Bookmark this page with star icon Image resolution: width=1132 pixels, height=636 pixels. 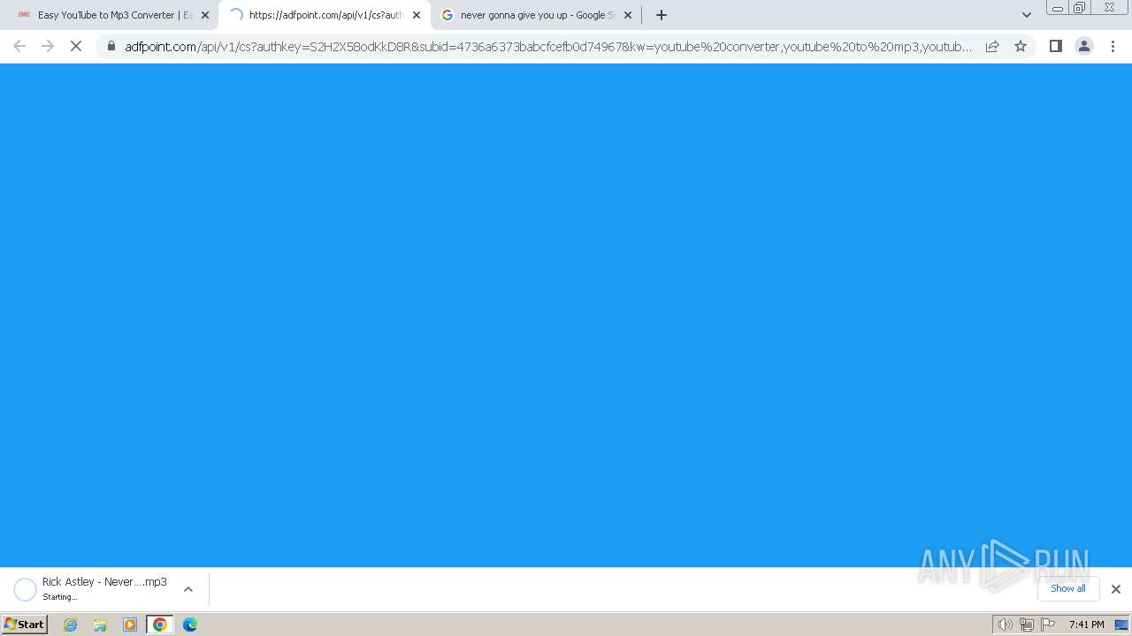click(1021, 46)
